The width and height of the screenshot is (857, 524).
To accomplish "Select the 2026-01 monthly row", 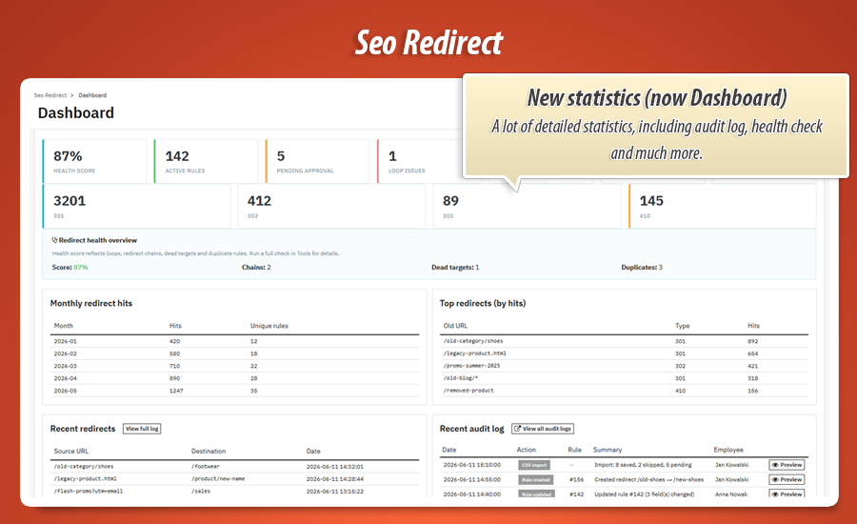I will [234, 341].
